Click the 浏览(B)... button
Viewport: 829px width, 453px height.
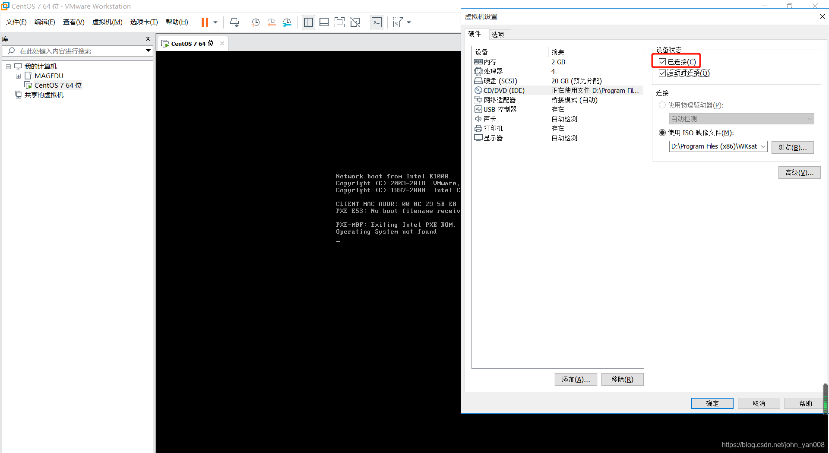[x=793, y=148]
